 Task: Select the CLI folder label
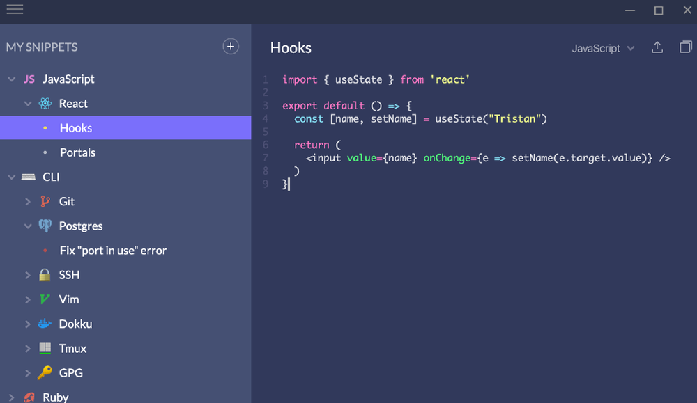pyautogui.click(x=51, y=177)
